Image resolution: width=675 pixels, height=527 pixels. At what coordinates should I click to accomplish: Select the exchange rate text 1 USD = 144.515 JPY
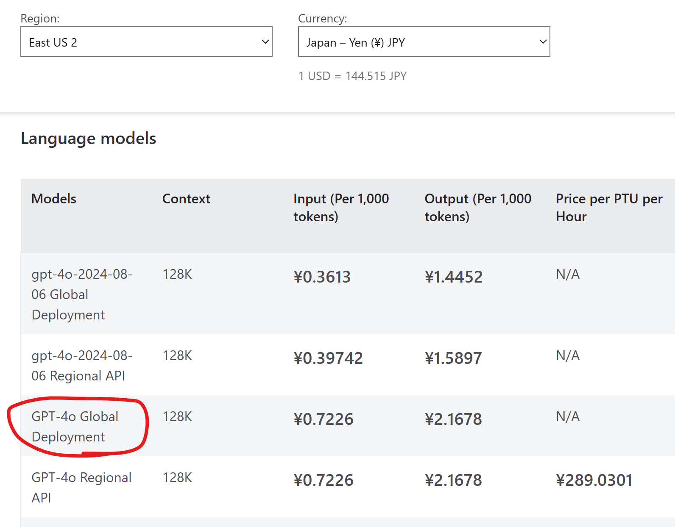click(x=352, y=76)
